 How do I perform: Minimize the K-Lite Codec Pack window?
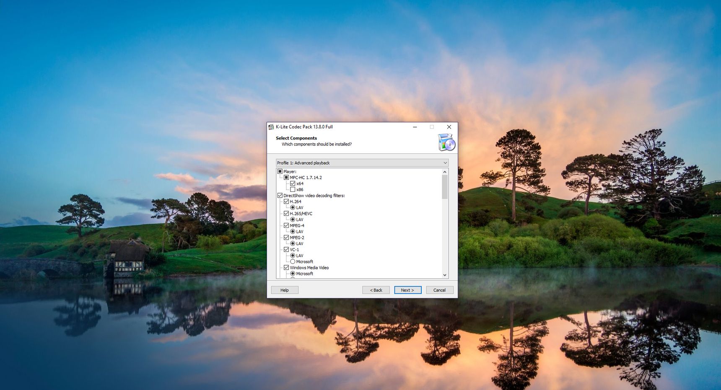pyautogui.click(x=415, y=127)
